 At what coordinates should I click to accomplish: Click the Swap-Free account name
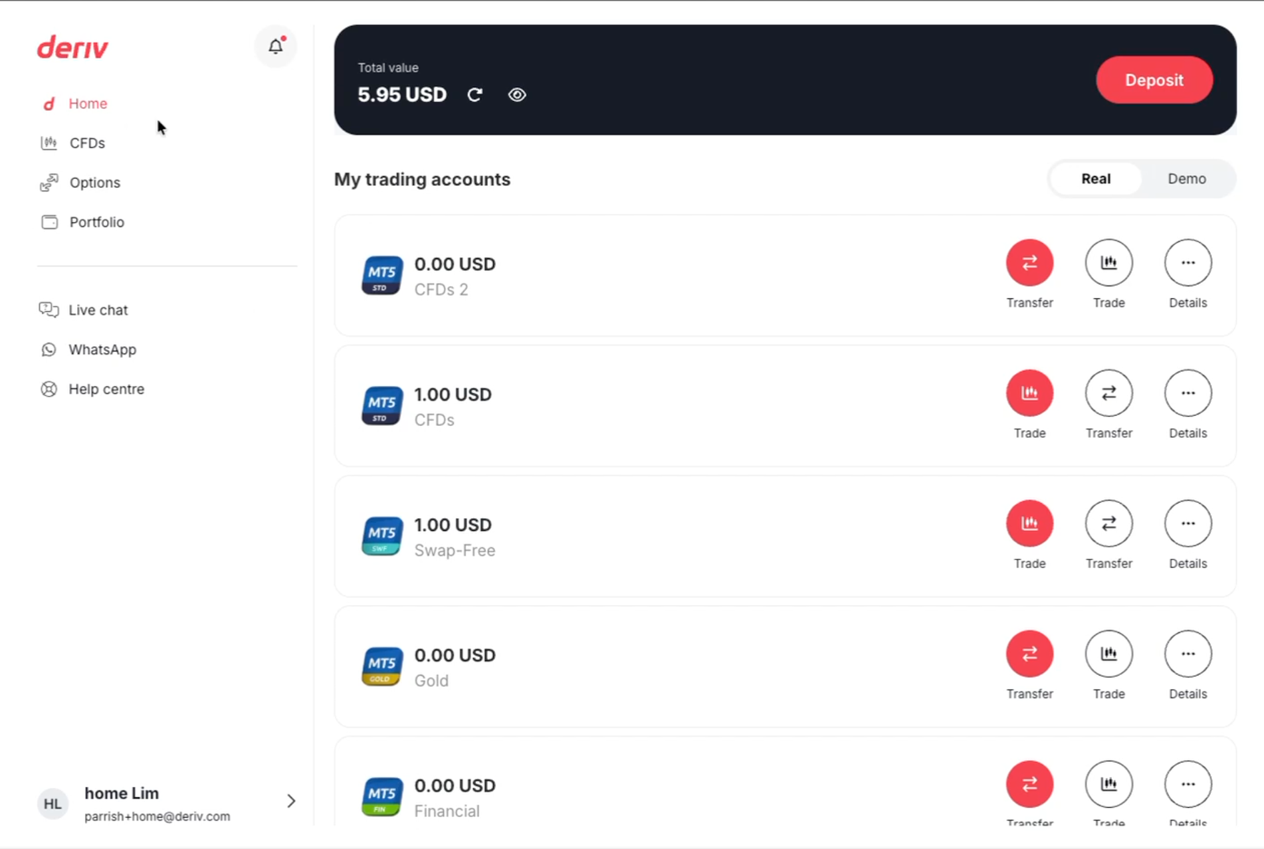coord(455,550)
